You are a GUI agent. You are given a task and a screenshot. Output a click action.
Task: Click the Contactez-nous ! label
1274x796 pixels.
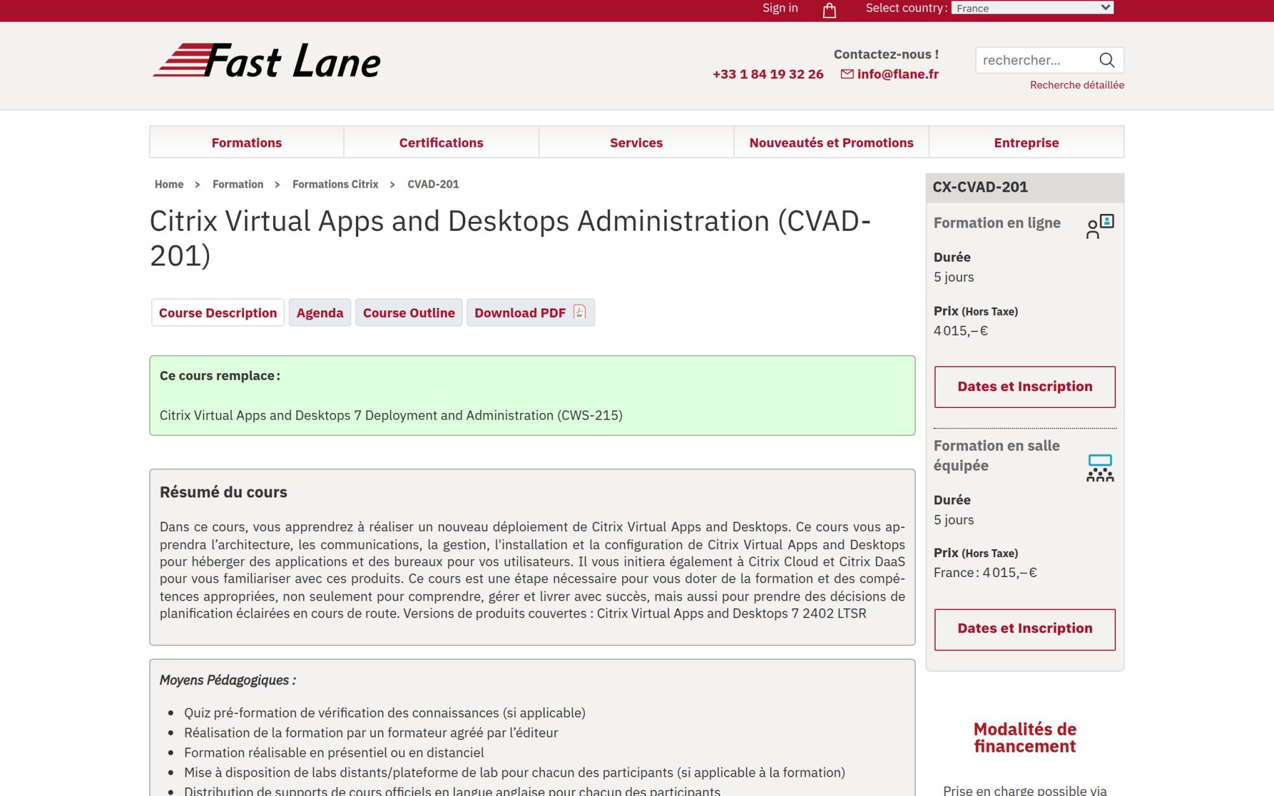pyautogui.click(x=886, y=55)
